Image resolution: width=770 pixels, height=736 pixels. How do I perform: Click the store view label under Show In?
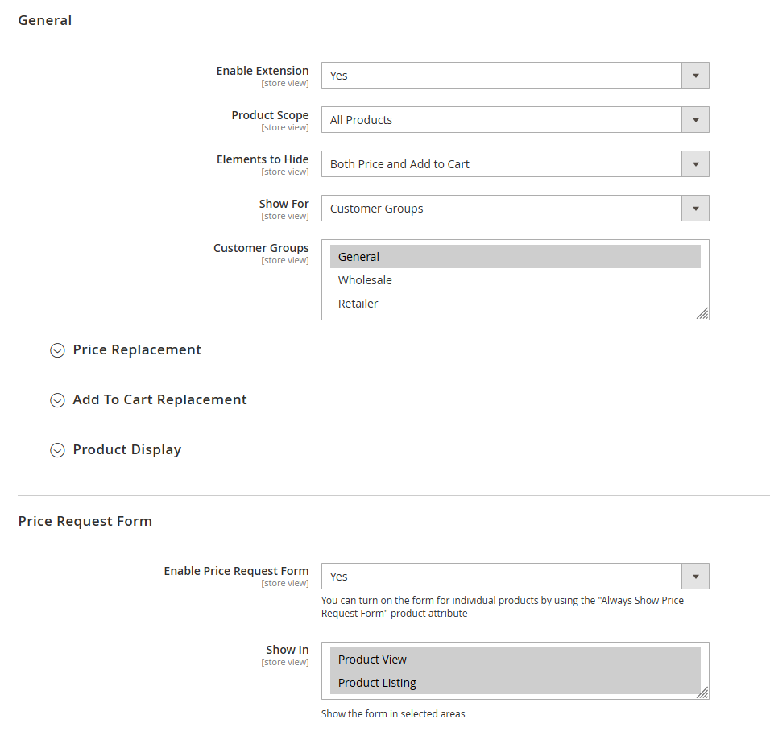(x=285, y=661)
